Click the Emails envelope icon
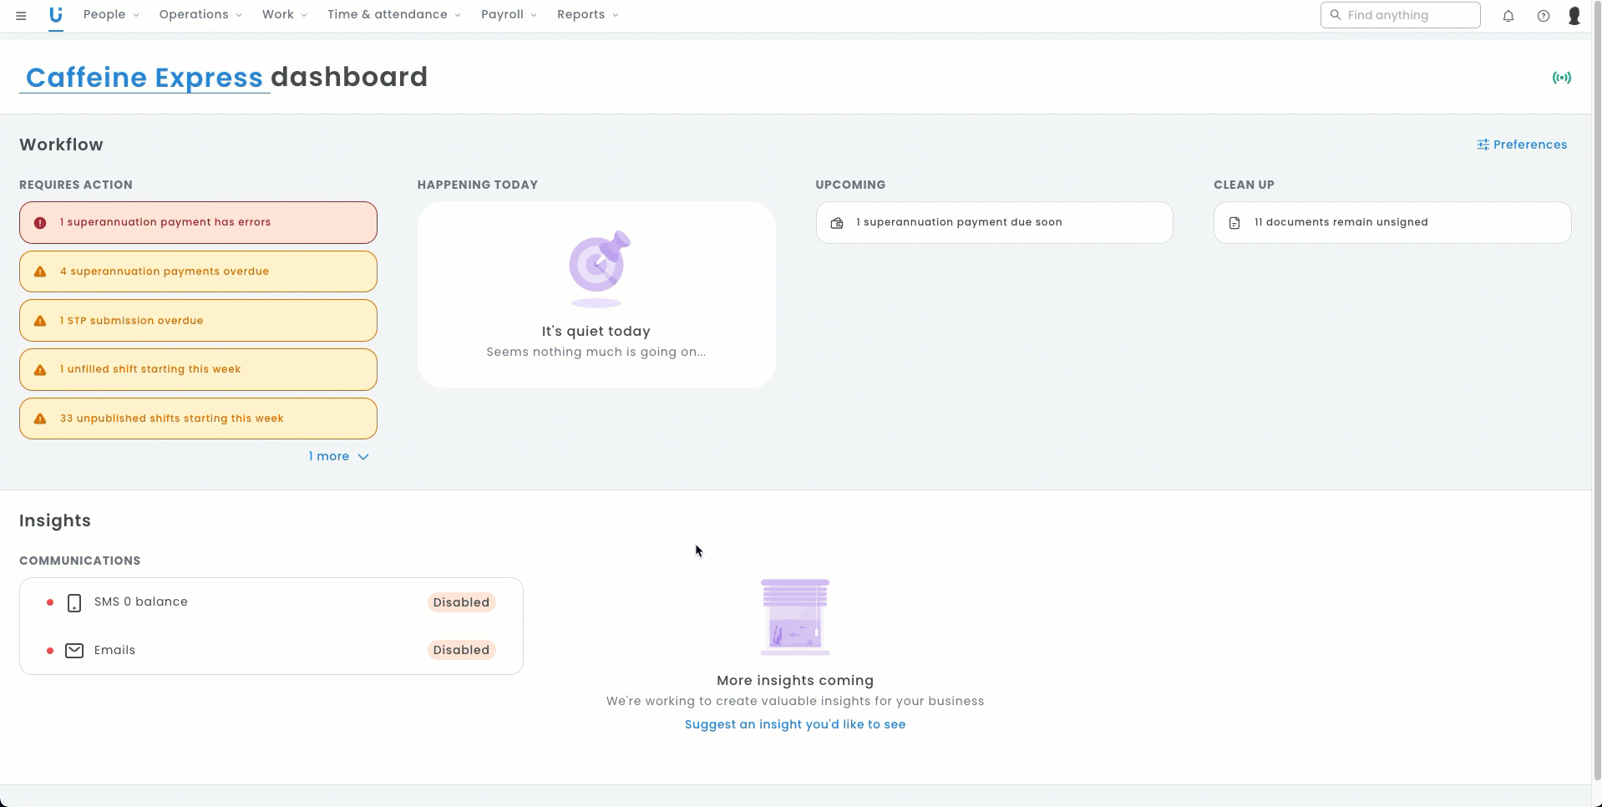This screenshot has width=1602, height=807. coord(74,650)
